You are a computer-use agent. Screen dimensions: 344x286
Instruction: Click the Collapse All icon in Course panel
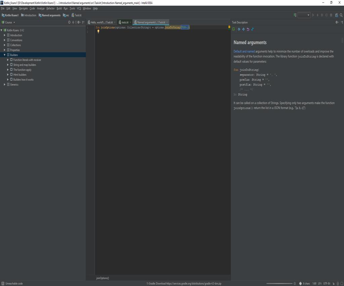click(73, 22)
